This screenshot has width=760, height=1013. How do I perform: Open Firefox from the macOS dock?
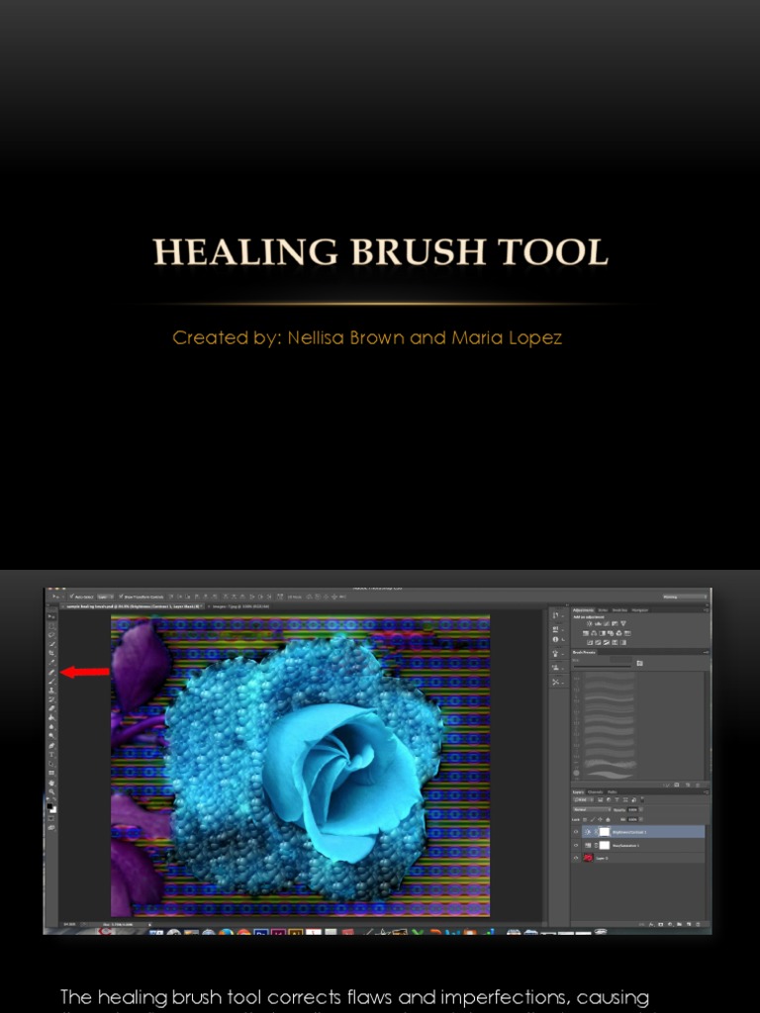click(227, 932)
